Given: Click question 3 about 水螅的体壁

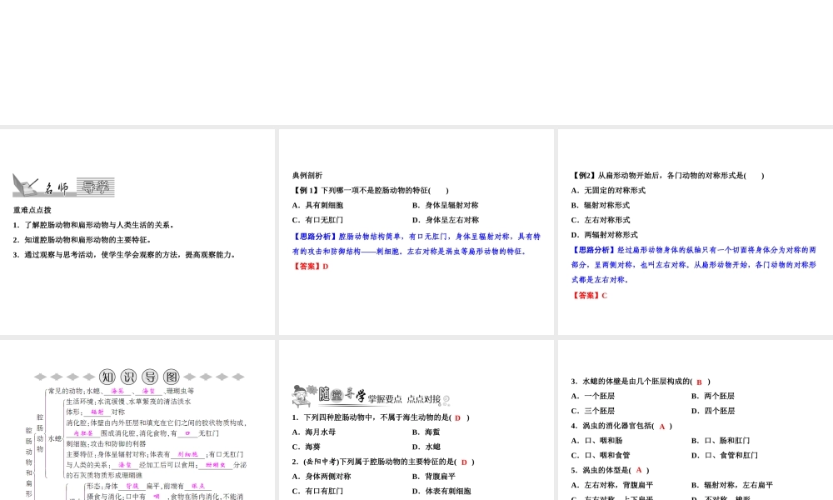Looking at the screenshot, I should pos(640,382).
